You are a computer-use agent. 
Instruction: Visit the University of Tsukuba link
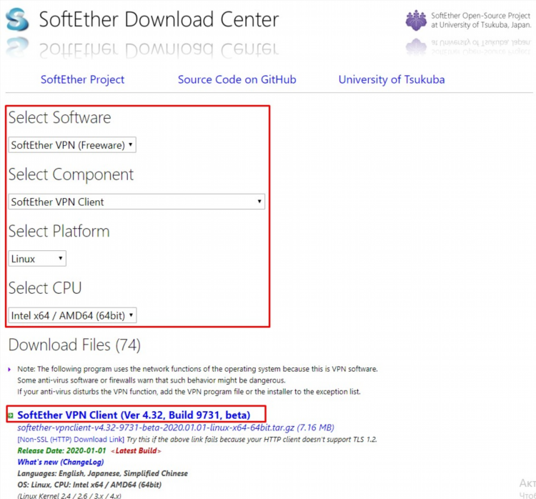pyautogui.click(x=392, y=79)
